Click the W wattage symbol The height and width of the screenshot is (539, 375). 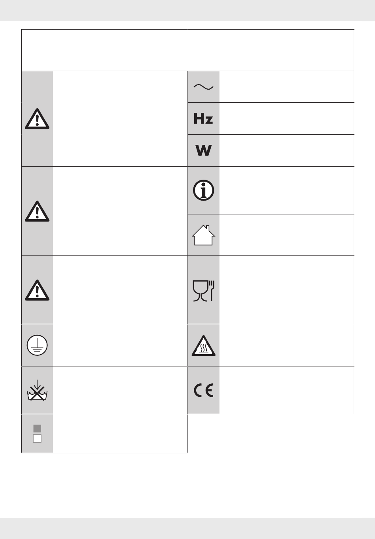tap(203, 150)
